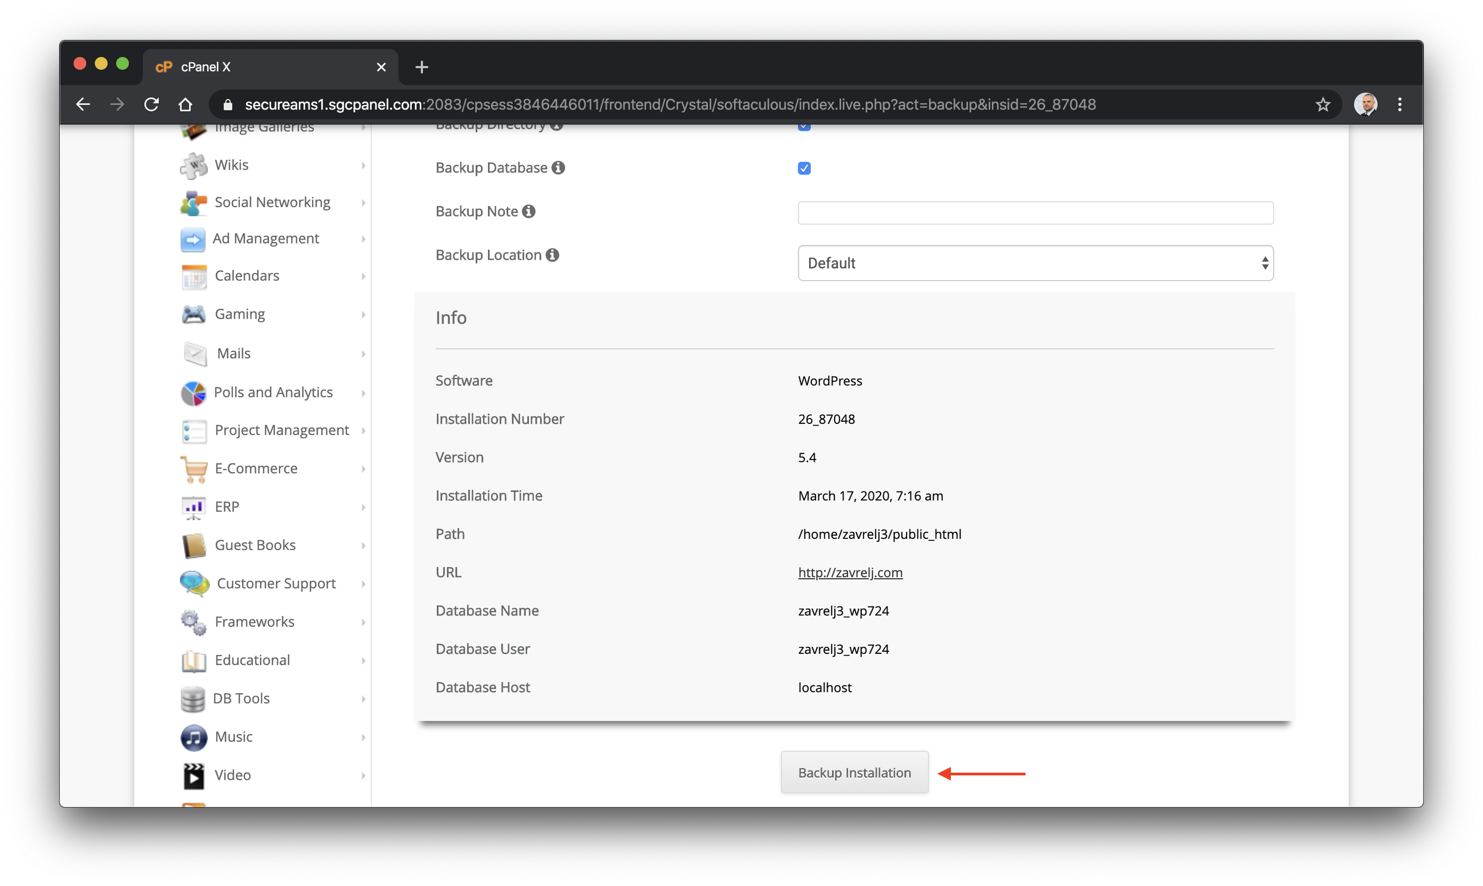Click the Backup Note info icon

tap(528, 211)
